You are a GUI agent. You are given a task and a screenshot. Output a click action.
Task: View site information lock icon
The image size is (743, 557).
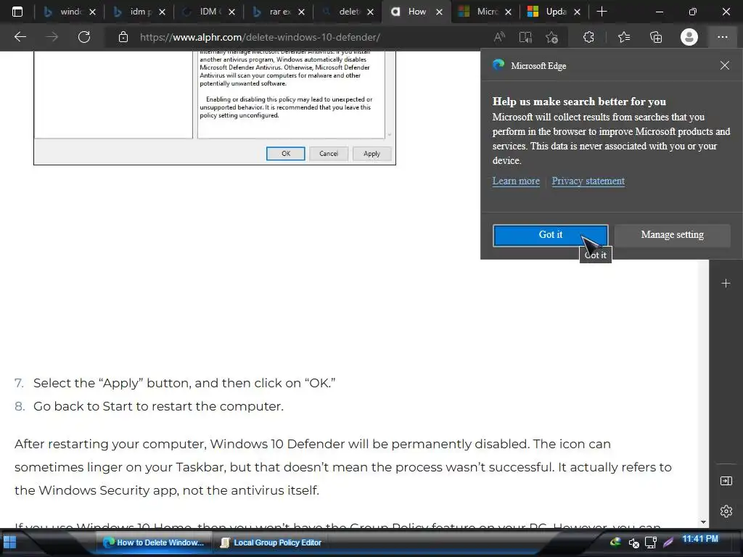(x=123, y=37)
